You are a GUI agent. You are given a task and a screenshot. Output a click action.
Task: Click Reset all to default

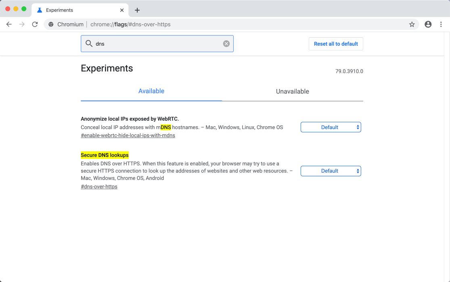point(336,44)
